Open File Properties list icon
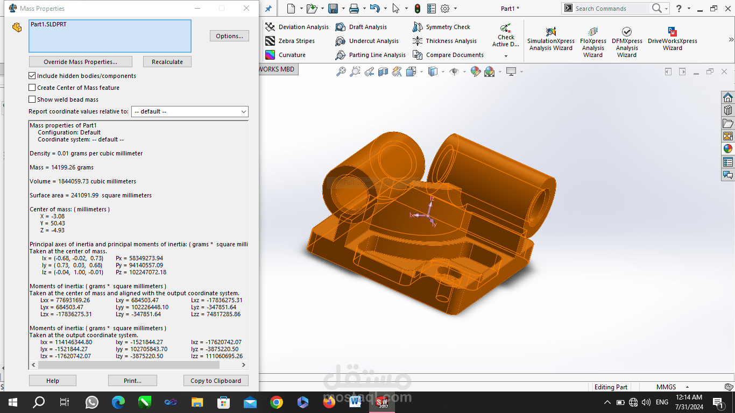 pos(431,9)
